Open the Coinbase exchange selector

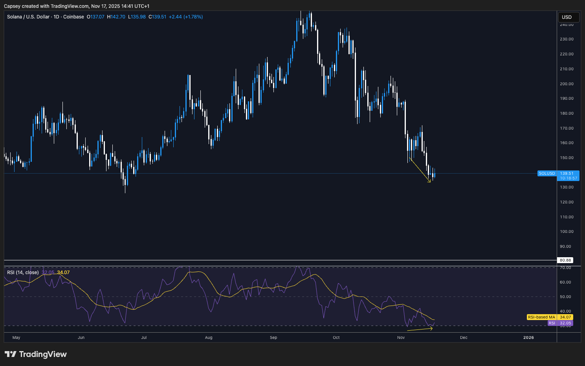73,16
